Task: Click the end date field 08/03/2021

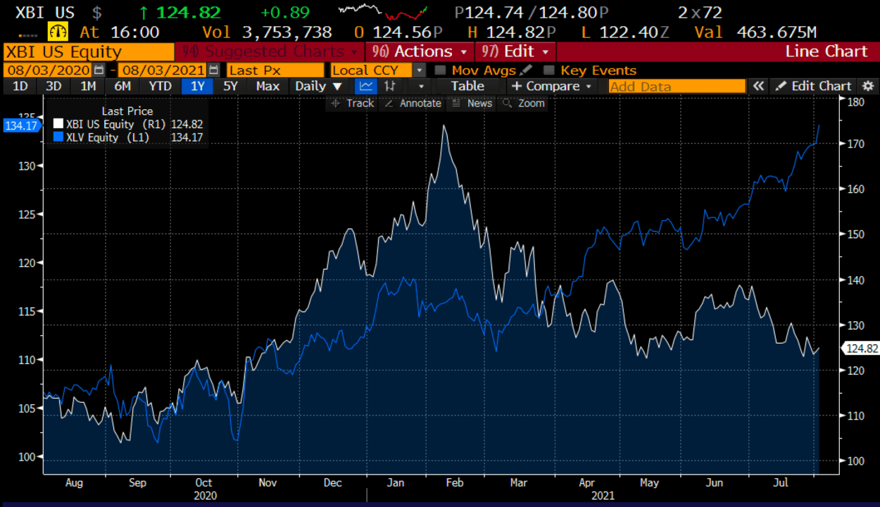Action: [163, 70]
